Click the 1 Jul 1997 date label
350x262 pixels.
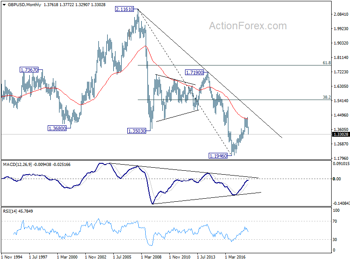click(x=38, y=257)
